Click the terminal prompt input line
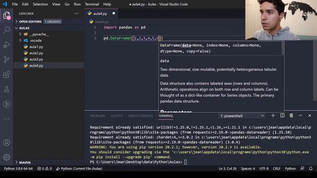This screenshot has width=317, height=178. click(186, 162)
